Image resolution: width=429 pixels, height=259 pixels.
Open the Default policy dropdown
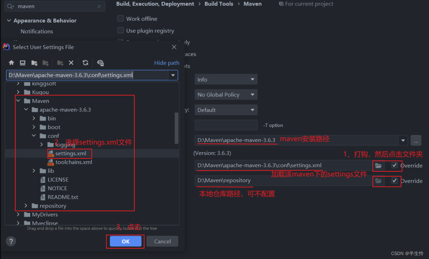[x=226, y=110]
